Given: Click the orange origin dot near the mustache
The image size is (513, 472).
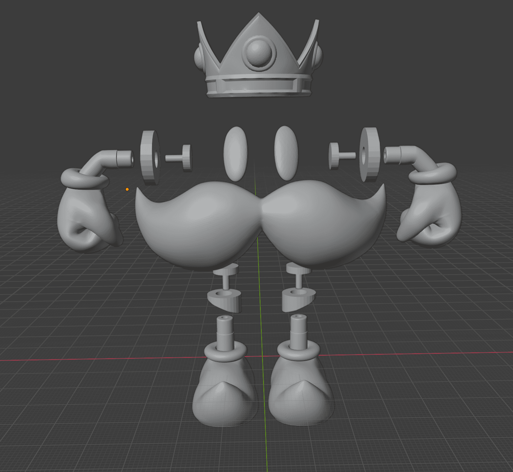Looking at the screenshot, I should 127,189.
